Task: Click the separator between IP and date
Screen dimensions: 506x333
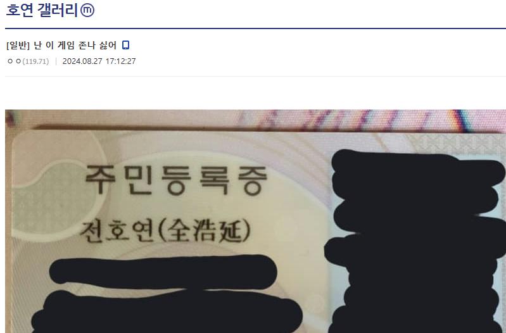Action: tap(56, 61)
